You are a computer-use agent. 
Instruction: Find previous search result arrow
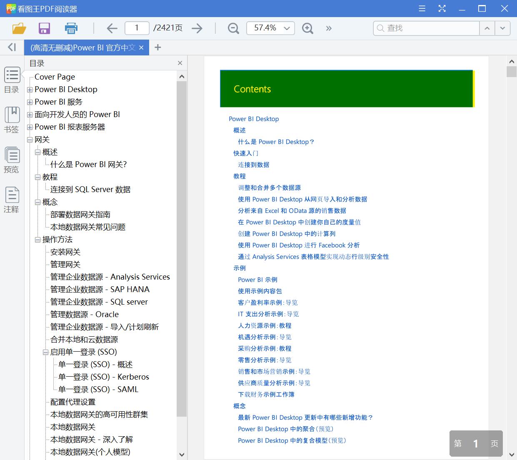coord(487,28)
